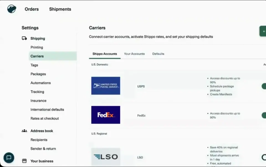Click 'Most shipments arrive in 1 day' text

point(224,157)
